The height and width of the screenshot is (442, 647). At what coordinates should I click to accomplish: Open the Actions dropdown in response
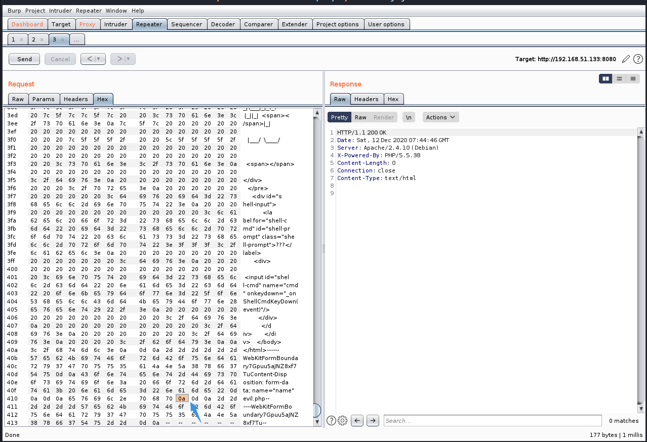click(440, 117)
